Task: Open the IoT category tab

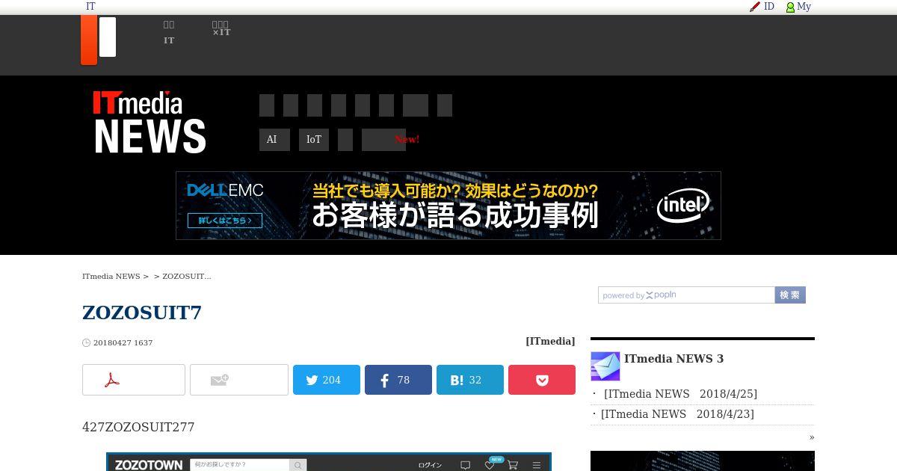Action: pyautogui.click(x=314, y=140)
